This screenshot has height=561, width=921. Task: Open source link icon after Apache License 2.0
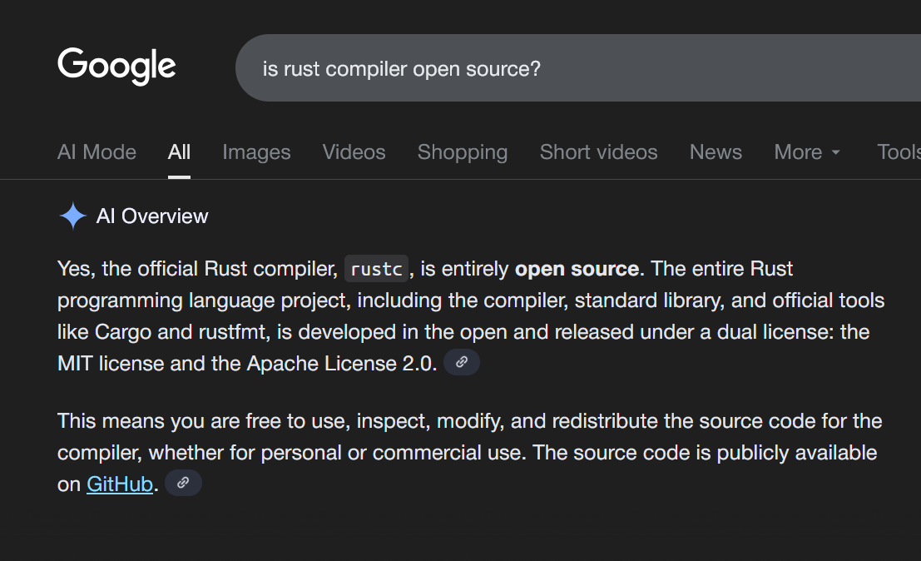coord(462,363)
